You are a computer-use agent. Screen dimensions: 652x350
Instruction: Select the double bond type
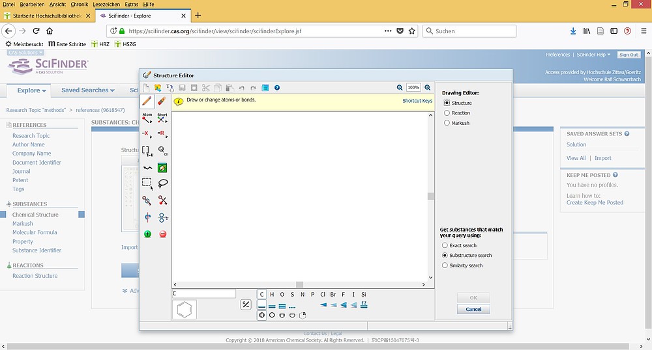tap(272, 305)
